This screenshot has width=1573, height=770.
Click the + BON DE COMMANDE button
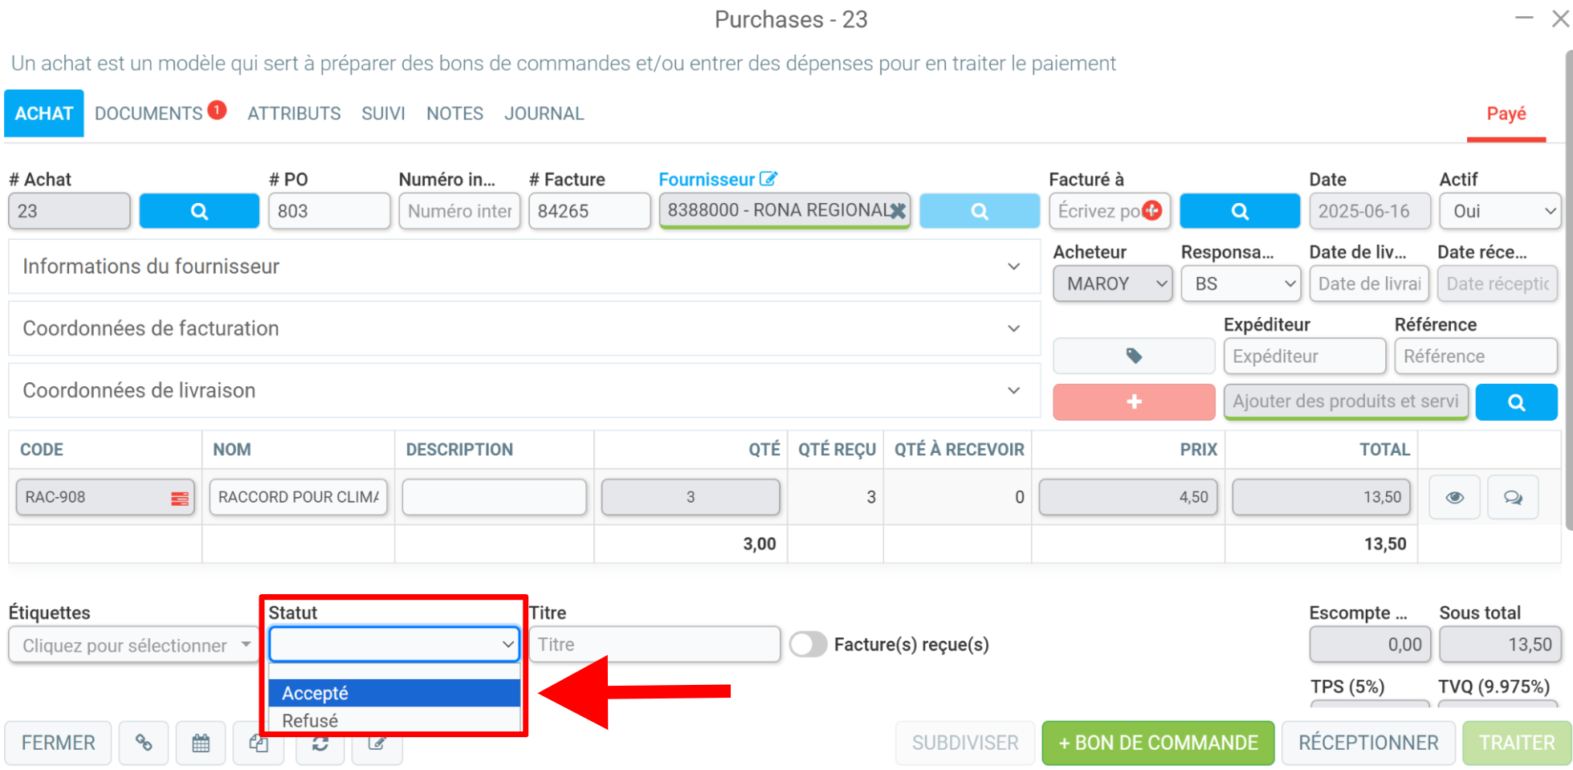[1158, 743]
